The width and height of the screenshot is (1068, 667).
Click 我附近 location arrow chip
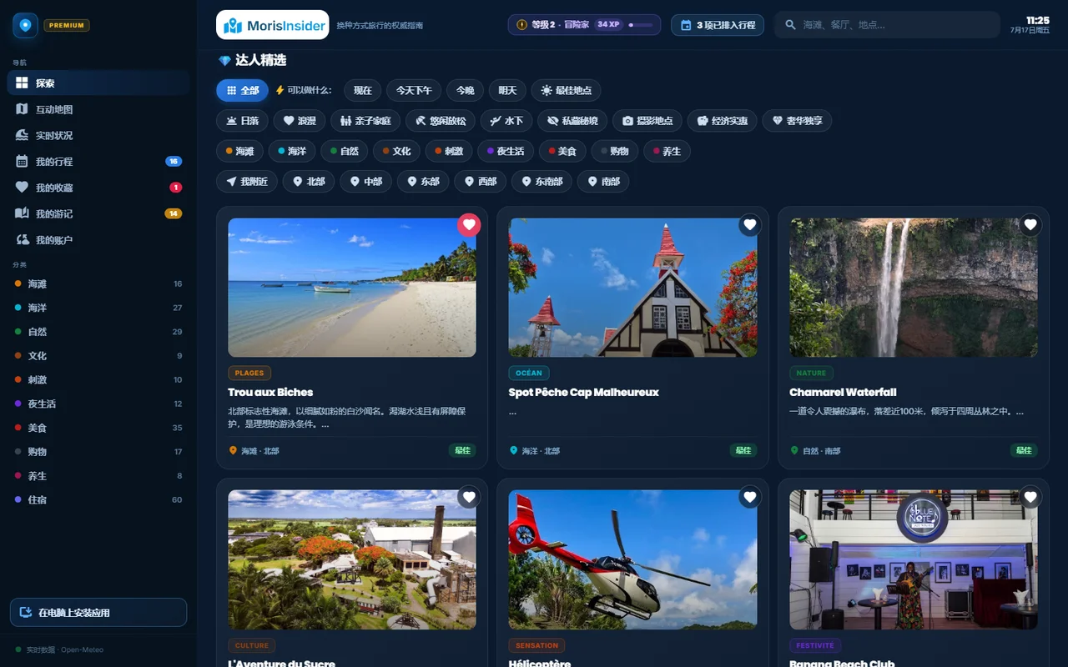point(247,181)
